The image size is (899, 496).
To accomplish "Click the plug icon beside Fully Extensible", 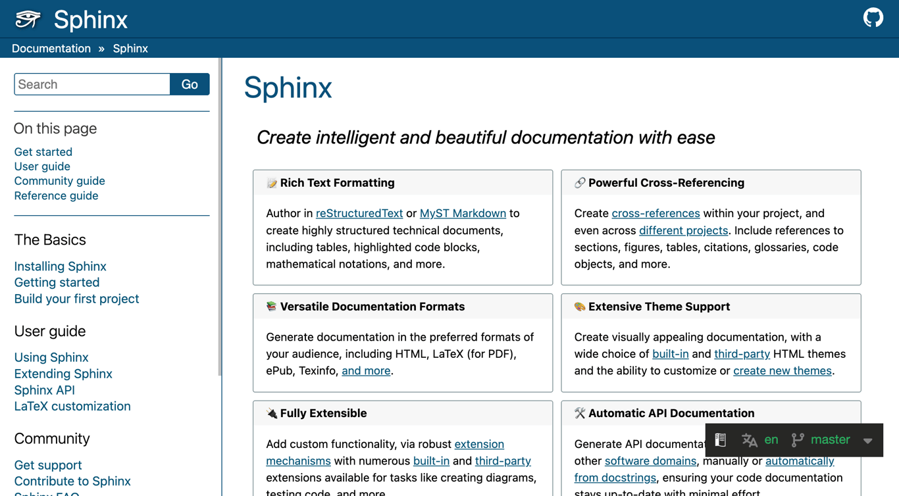I will (x=271, y=413).
